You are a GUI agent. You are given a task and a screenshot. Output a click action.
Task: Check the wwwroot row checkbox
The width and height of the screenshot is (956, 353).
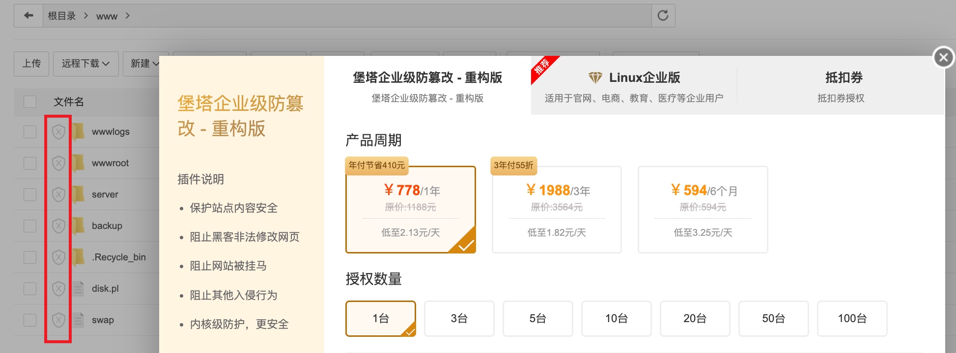click(30, 163)
